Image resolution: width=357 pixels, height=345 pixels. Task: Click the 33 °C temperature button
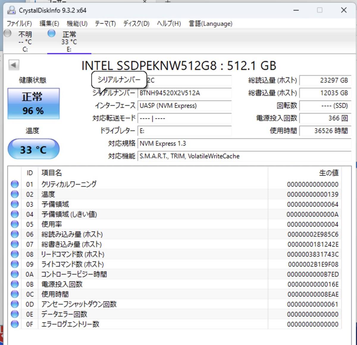pos(33,149)
